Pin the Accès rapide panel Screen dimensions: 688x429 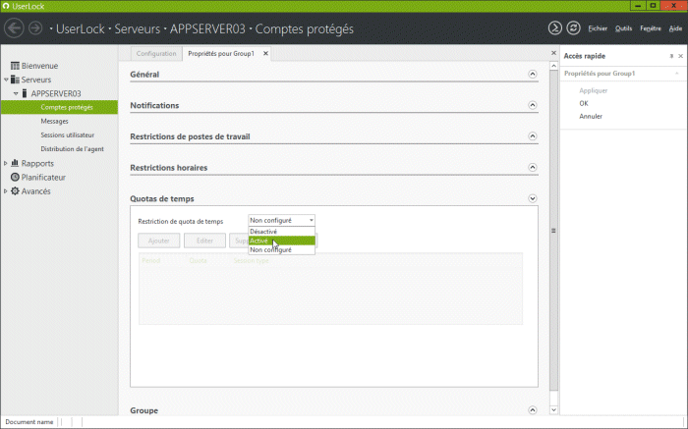point(671,56)
